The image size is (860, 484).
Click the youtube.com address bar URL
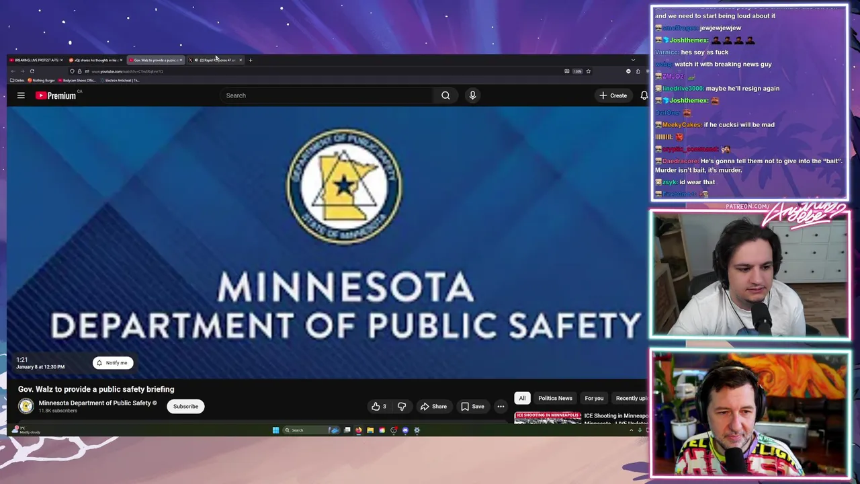point(128,71)
